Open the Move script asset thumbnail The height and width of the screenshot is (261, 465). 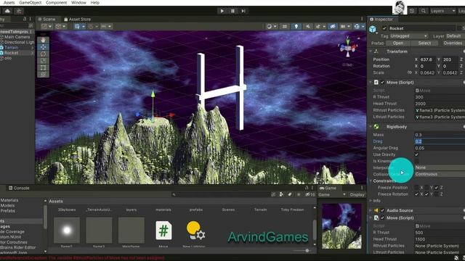click(163, 231)
